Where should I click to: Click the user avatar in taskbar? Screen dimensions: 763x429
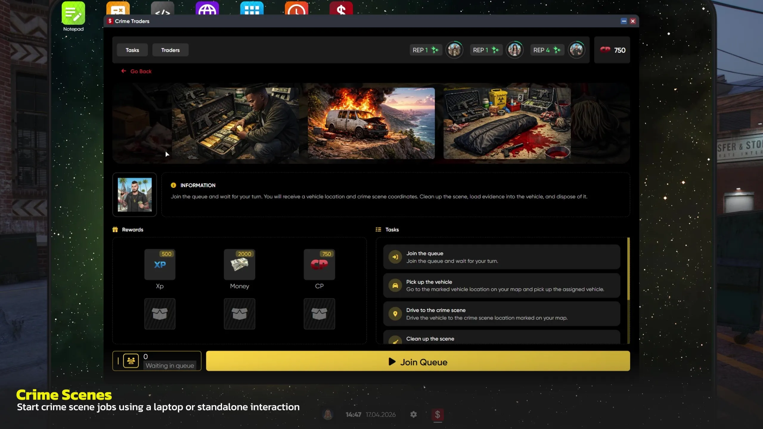(x=328, y=414)
